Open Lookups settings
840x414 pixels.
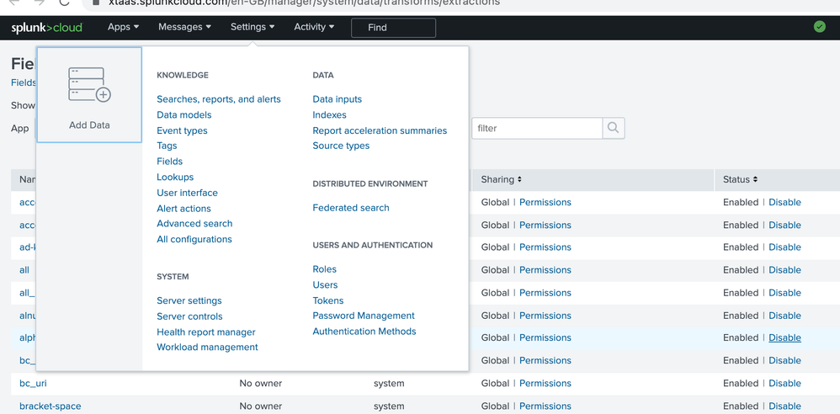(x=174, y=177)
